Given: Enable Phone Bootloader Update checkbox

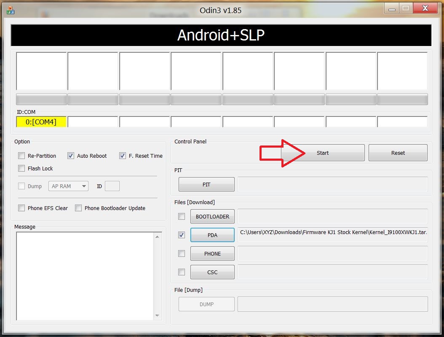Looking at the screenshot, I should click(x=78, y=208).
